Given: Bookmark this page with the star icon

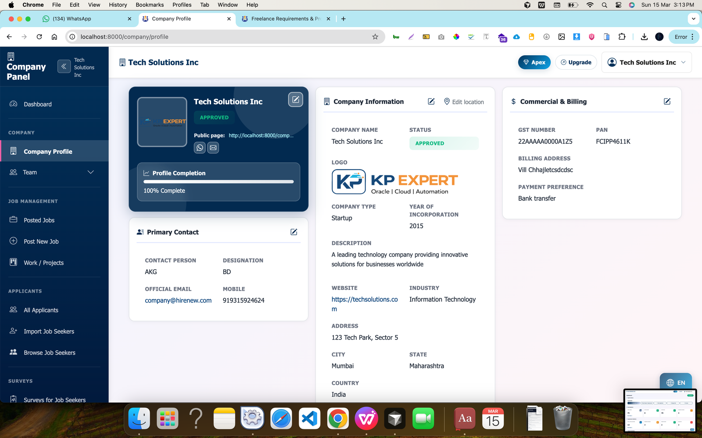Looking at the screenshot, I should 375,37.
